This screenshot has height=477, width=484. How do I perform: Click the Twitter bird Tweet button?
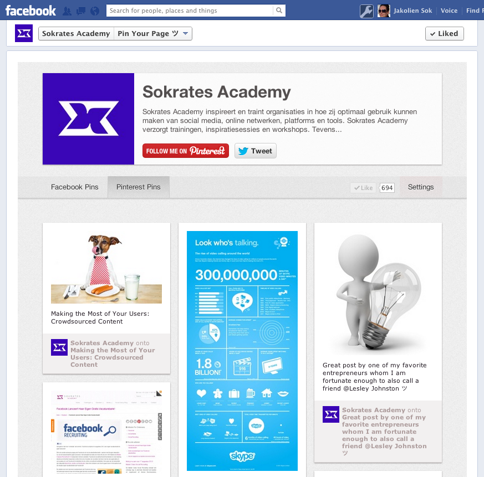255,151
